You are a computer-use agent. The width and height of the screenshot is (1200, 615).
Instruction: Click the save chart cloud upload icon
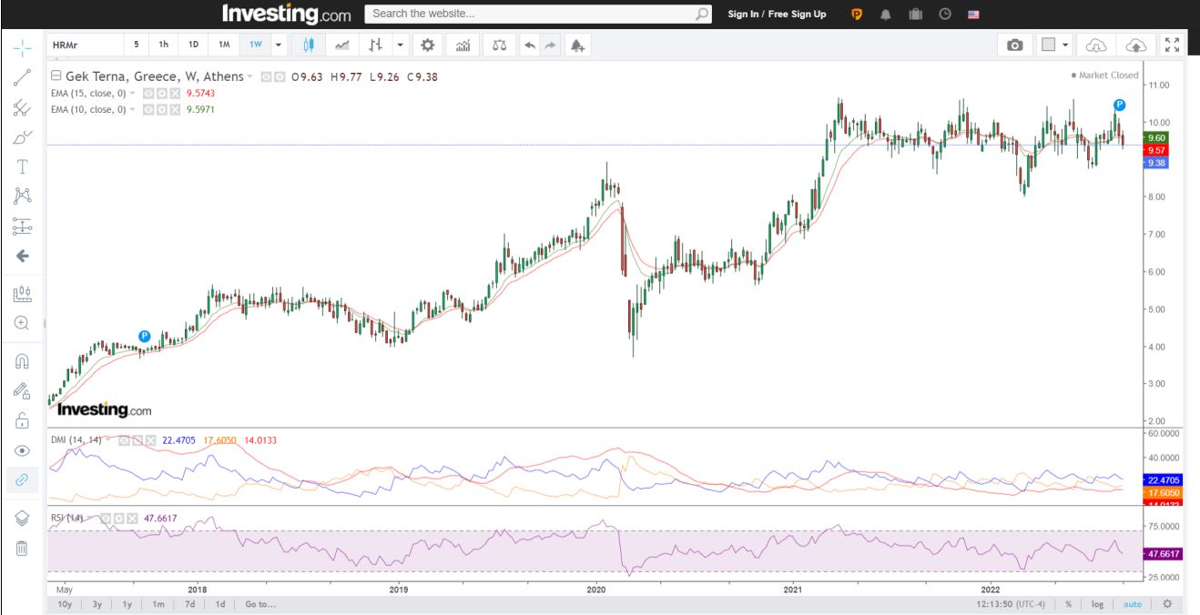1135,45
